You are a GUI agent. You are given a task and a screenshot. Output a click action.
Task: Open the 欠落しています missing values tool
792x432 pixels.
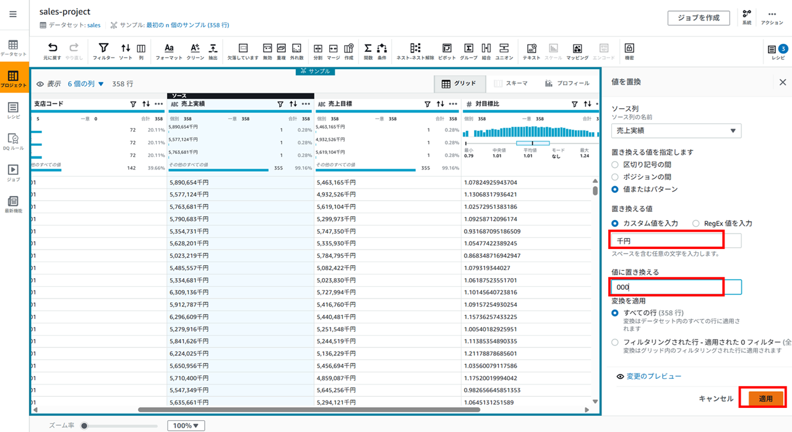(243, 51)
